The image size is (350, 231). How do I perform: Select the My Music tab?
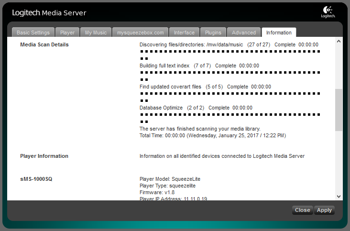(x=96, y=33)
